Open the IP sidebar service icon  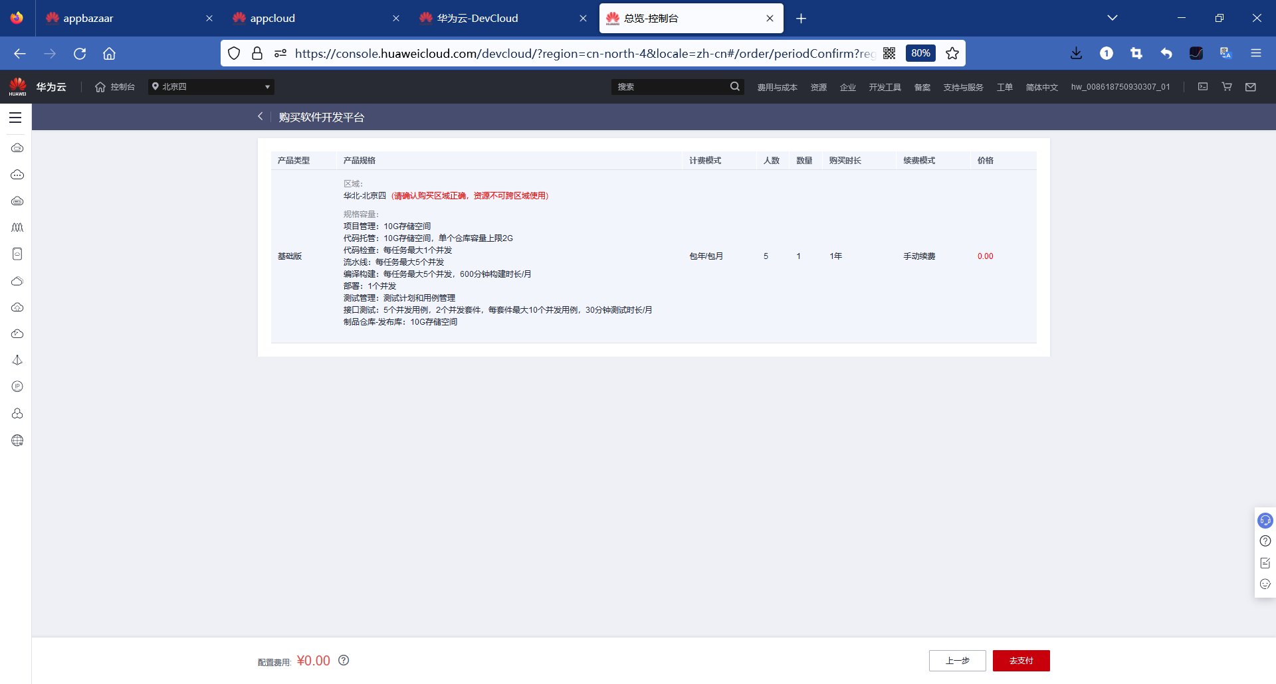pyautogui.click(x=17, y=386)
